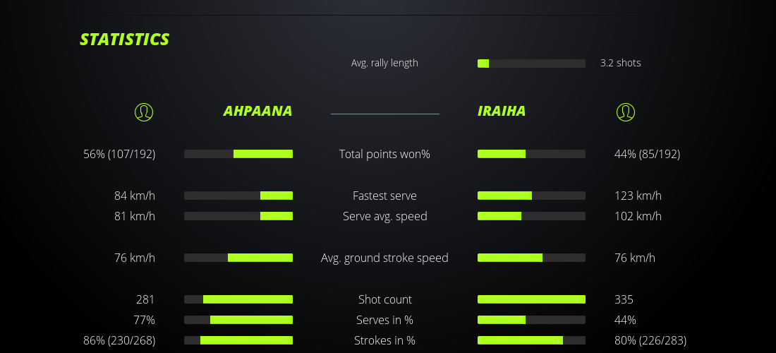Select the AHPAANA player name
The height and width of the screenshot is (353, 776).
point(257,112)
